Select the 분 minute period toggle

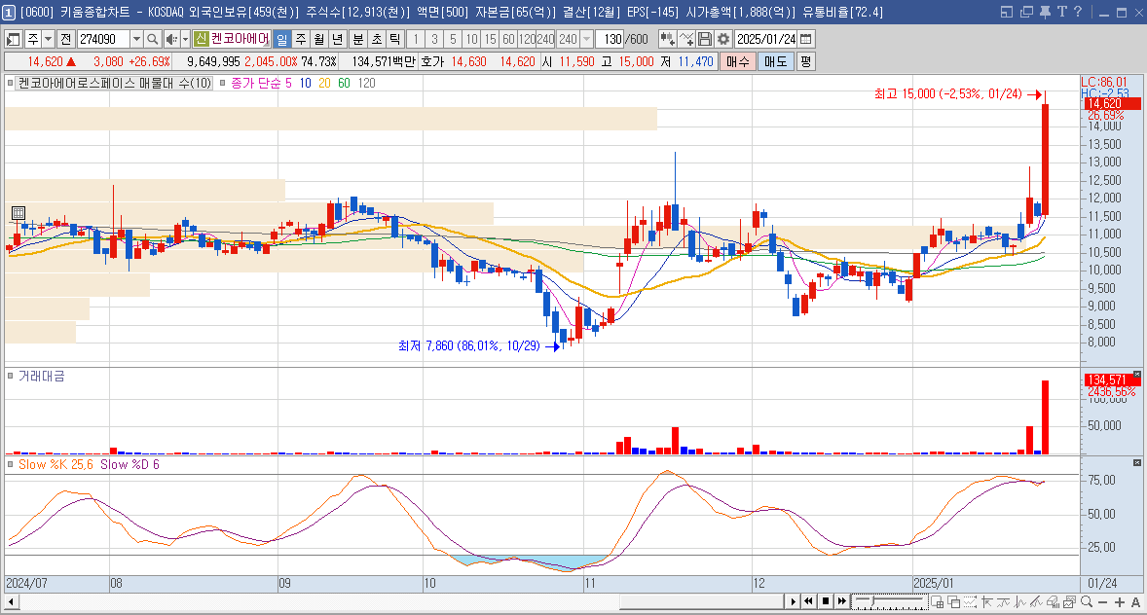point(357,39)
